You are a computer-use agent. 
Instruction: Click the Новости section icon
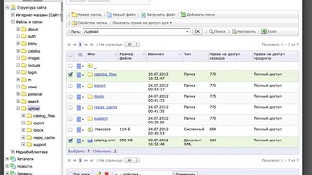tap(13, 166)
